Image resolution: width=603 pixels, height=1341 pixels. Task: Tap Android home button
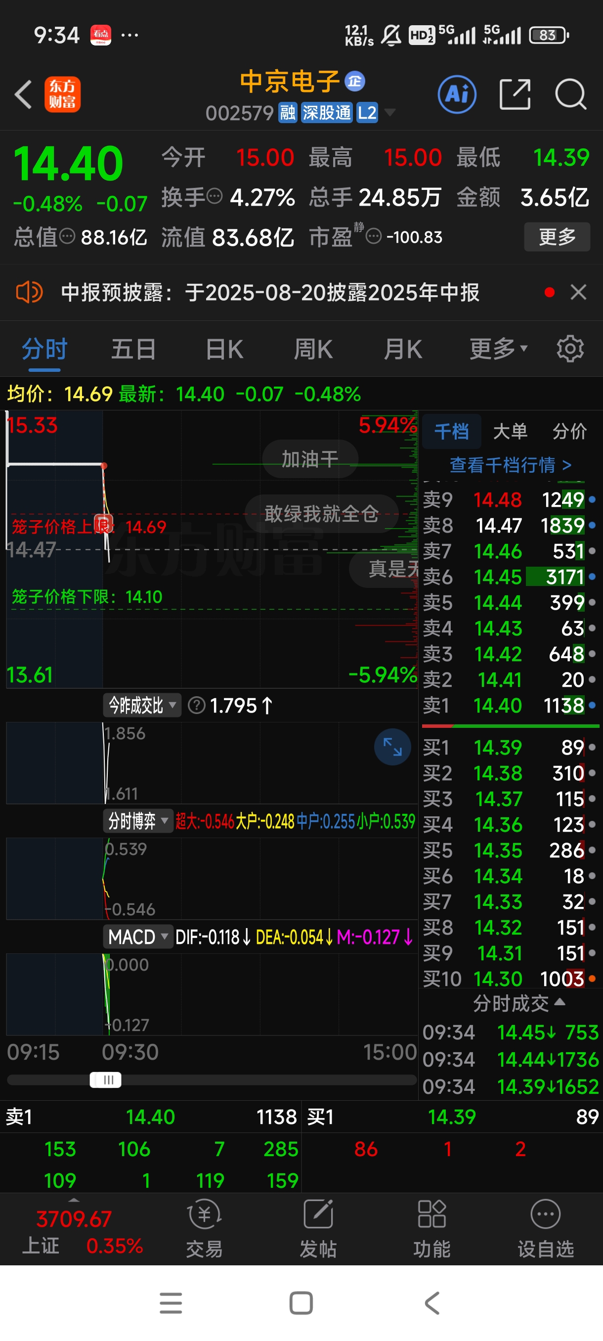pyautogui.click(x=301, y=1303)
